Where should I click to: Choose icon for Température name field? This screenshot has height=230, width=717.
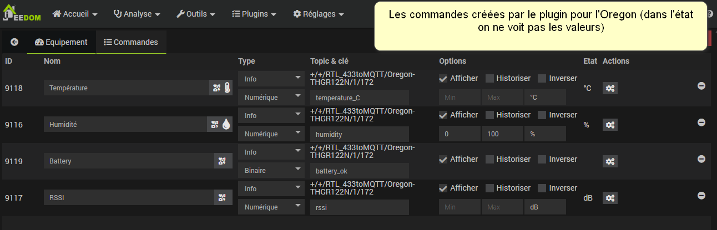(221, 88)
